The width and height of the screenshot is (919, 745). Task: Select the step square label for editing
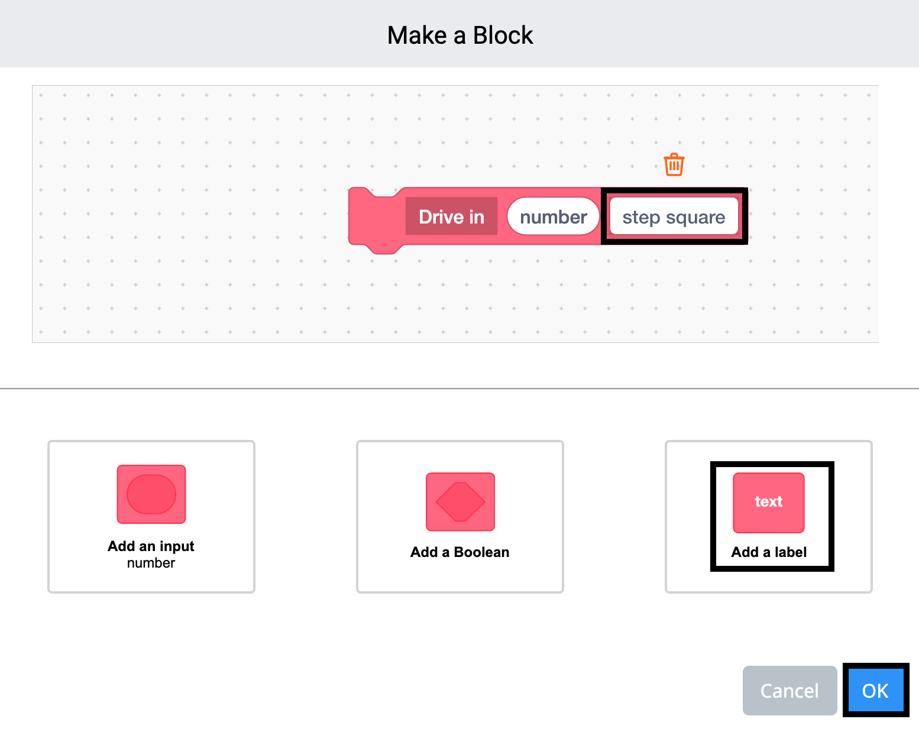[674, 216]
